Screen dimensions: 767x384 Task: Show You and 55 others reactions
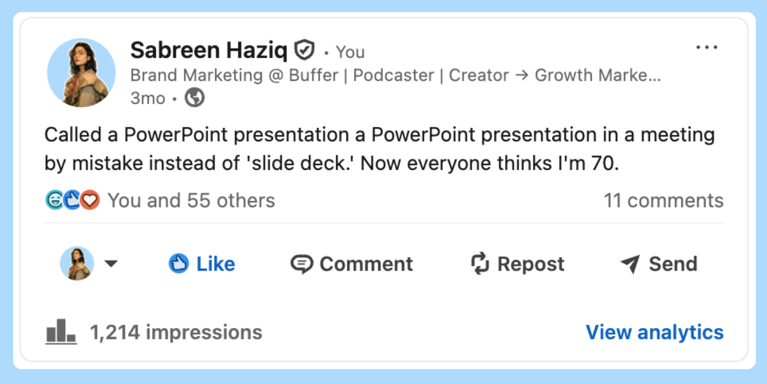pyautogui.click(x=191, y=200)
